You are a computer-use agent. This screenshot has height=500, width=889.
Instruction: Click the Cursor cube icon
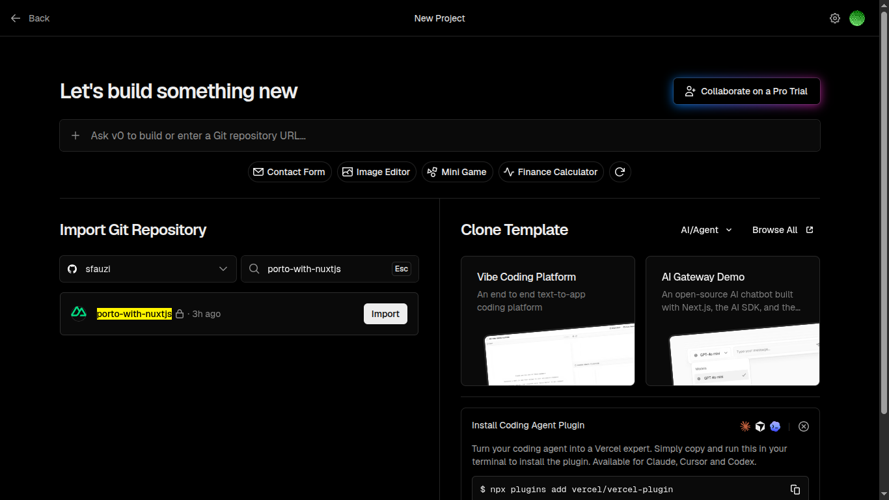click(760, 426)
